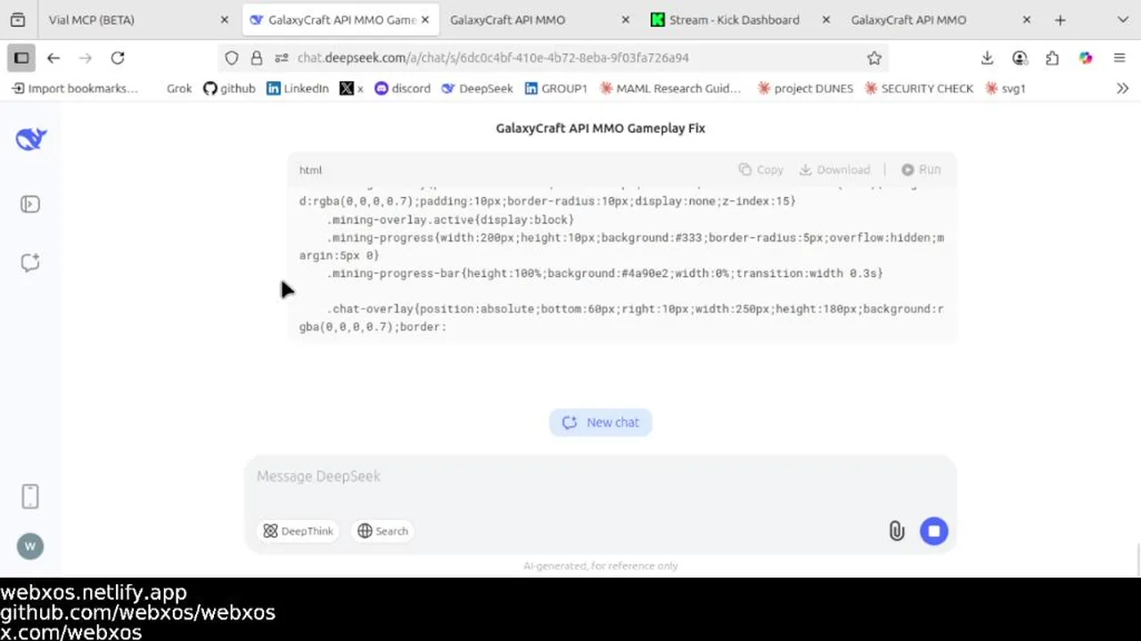The image size is (1141, 641).
Task: Open the DeepSeek whale logo home
Action: pyautogui.click(x=30, y=139)
